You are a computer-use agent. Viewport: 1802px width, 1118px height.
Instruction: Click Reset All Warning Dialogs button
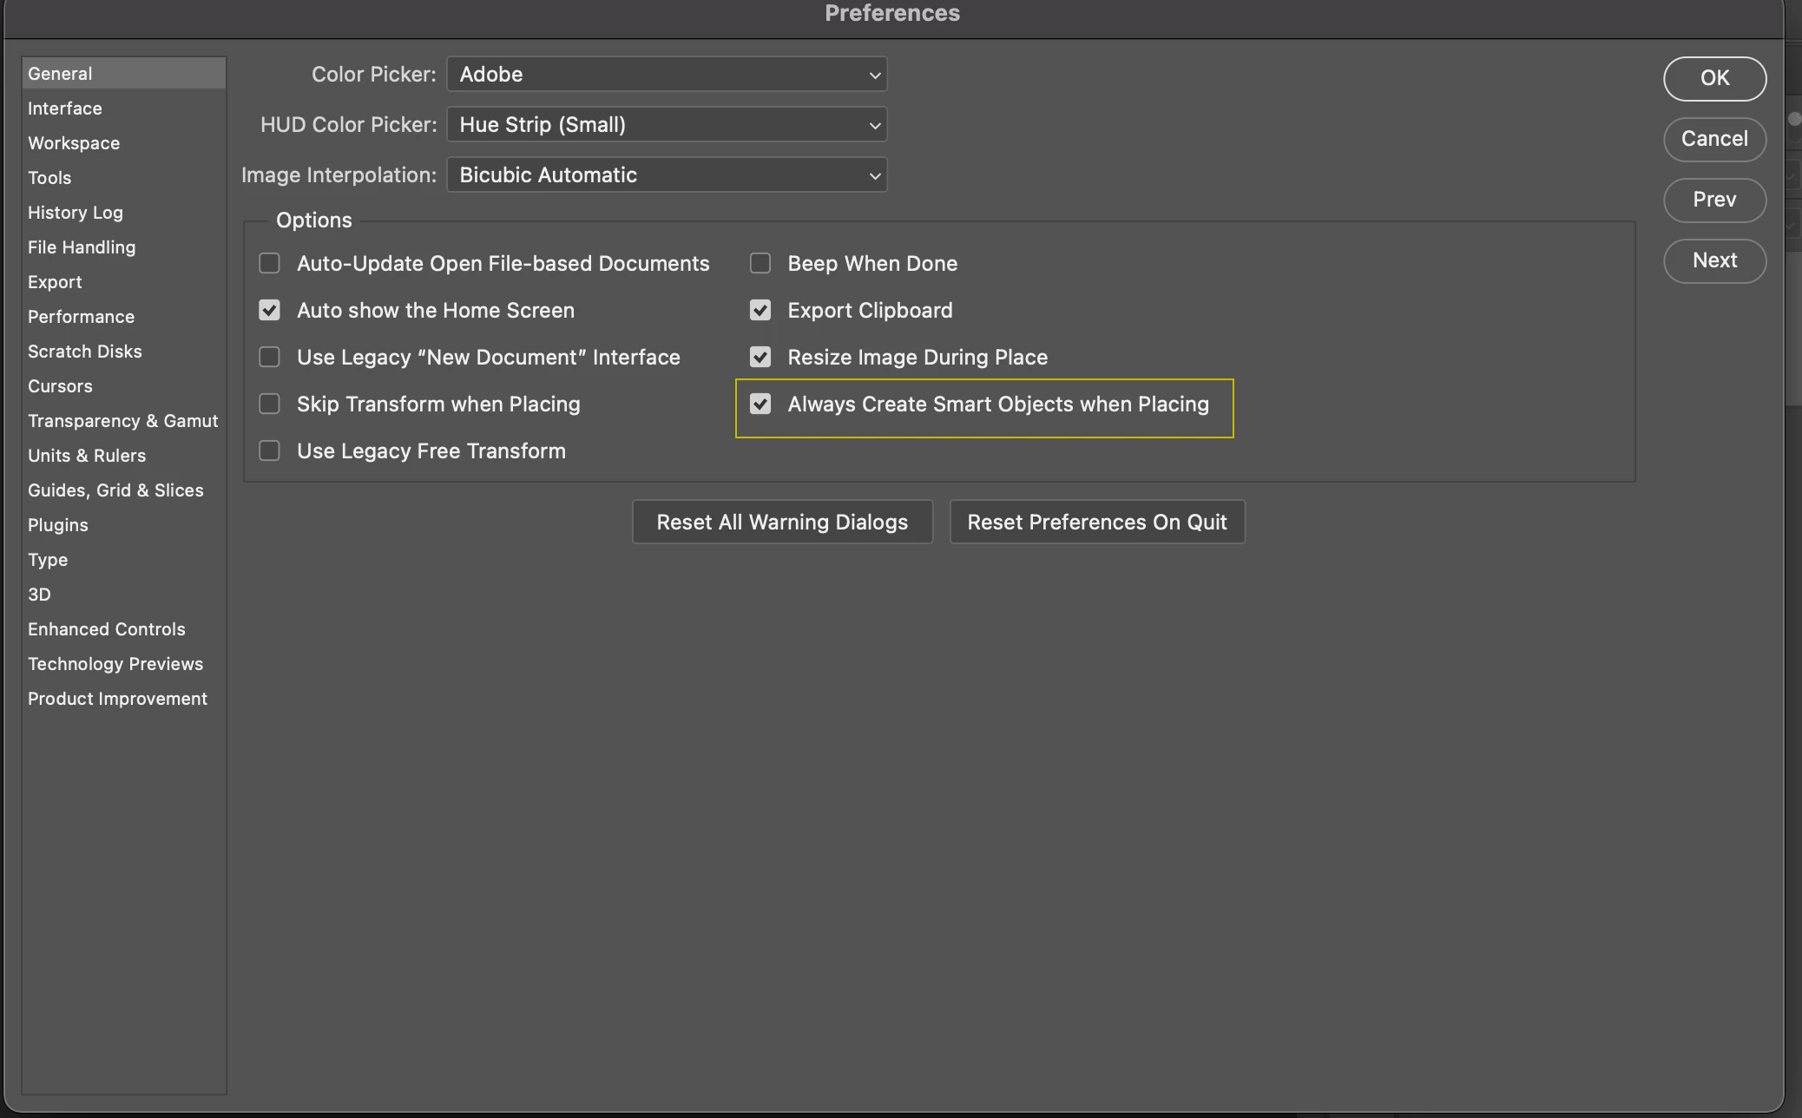pos(782,522)
